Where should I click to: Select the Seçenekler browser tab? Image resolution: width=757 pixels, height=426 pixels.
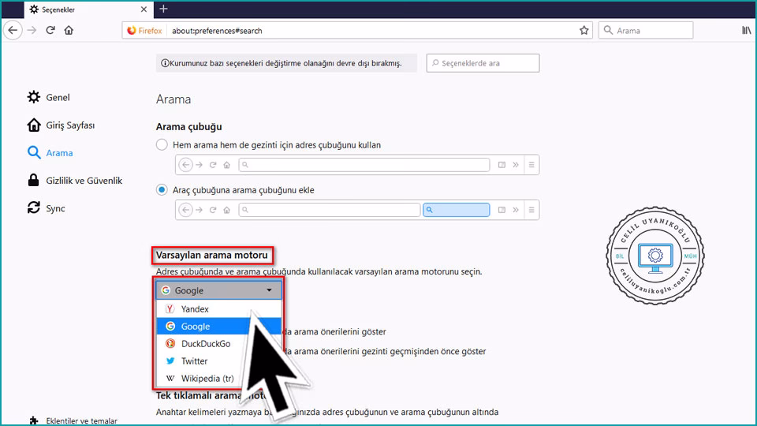coord(89,9)
